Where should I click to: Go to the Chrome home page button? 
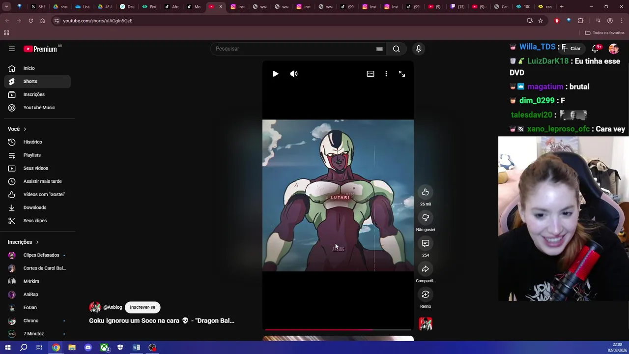pos(42,21)
